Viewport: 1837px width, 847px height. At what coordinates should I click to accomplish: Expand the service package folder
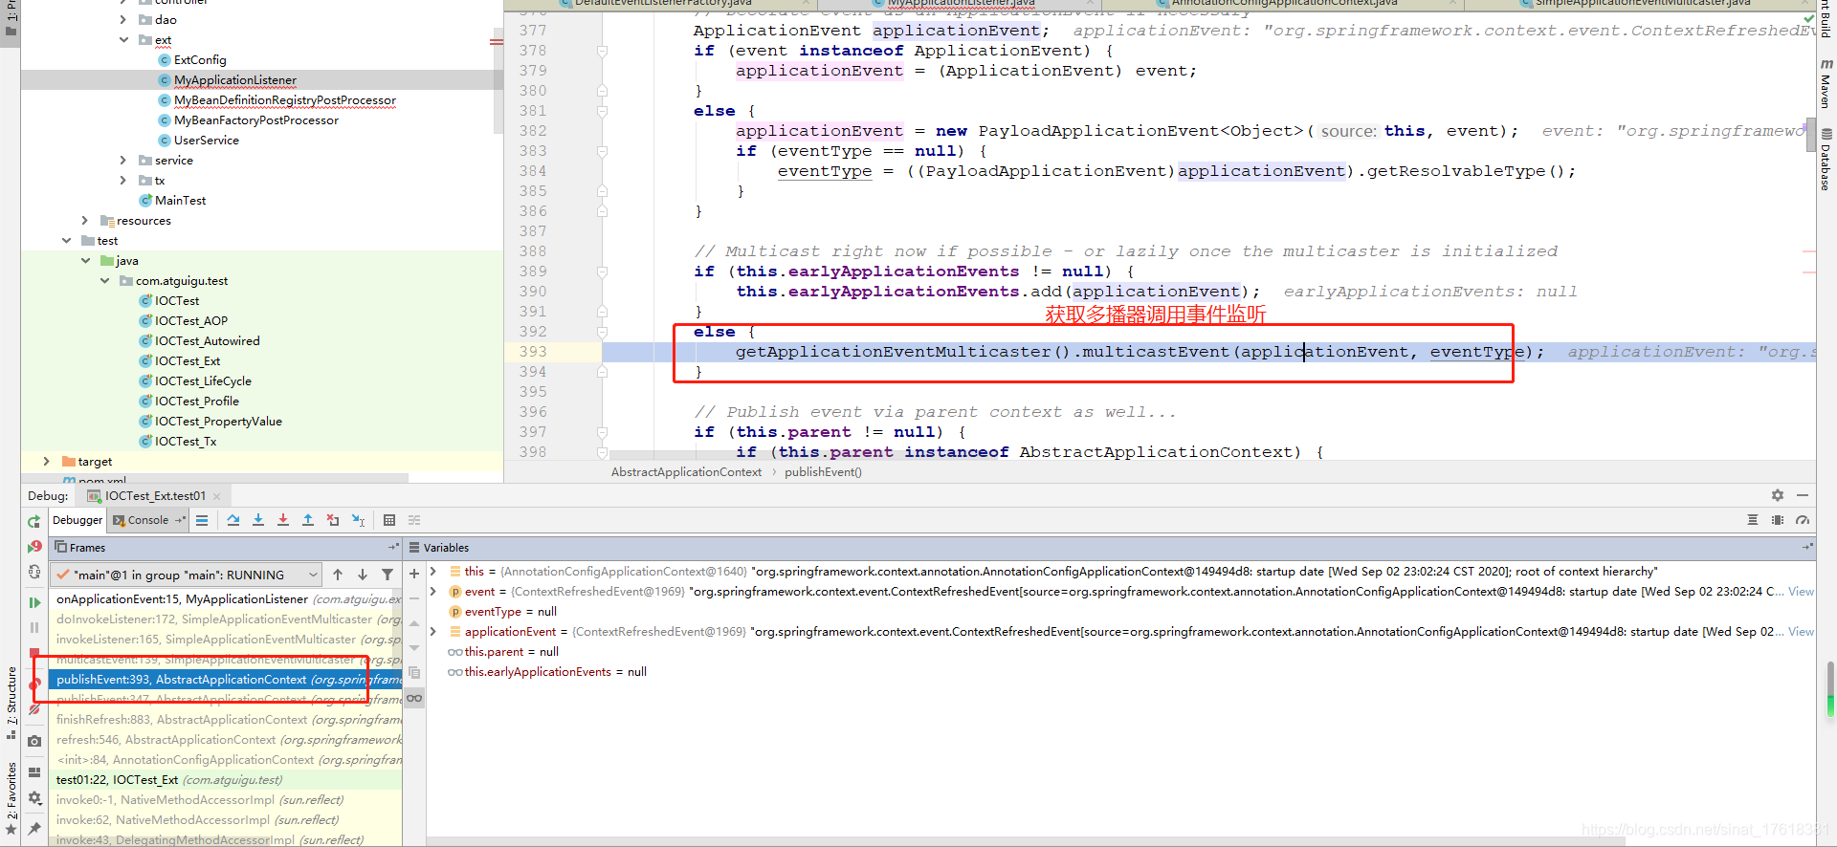click(x=123, y=160)
